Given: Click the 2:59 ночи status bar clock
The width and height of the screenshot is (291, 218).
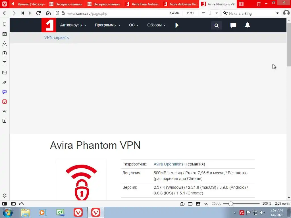Looking at the screenshot, I should click(282, 204).
